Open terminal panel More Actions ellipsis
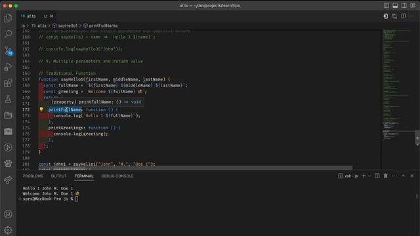 [394, 176]
